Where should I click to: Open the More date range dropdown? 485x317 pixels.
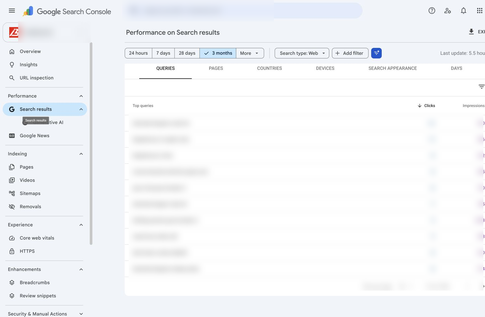click(250, 53)
